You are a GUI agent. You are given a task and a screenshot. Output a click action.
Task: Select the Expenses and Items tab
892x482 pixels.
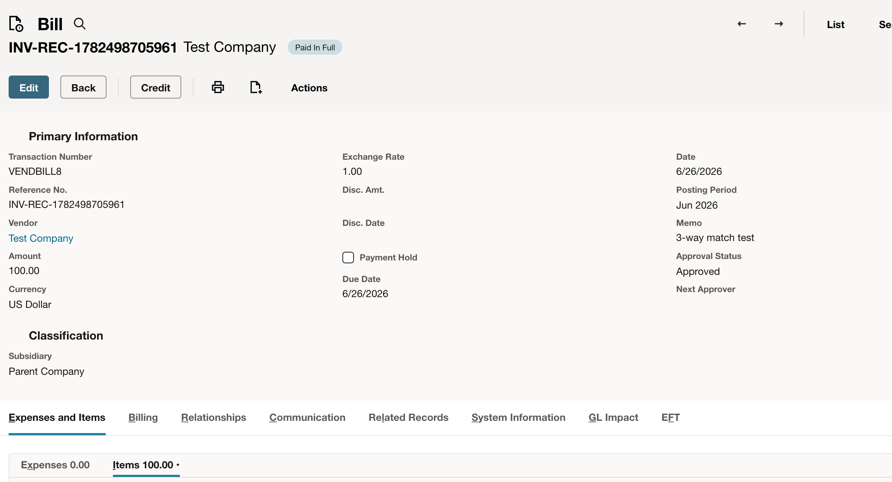click(57, 417)
